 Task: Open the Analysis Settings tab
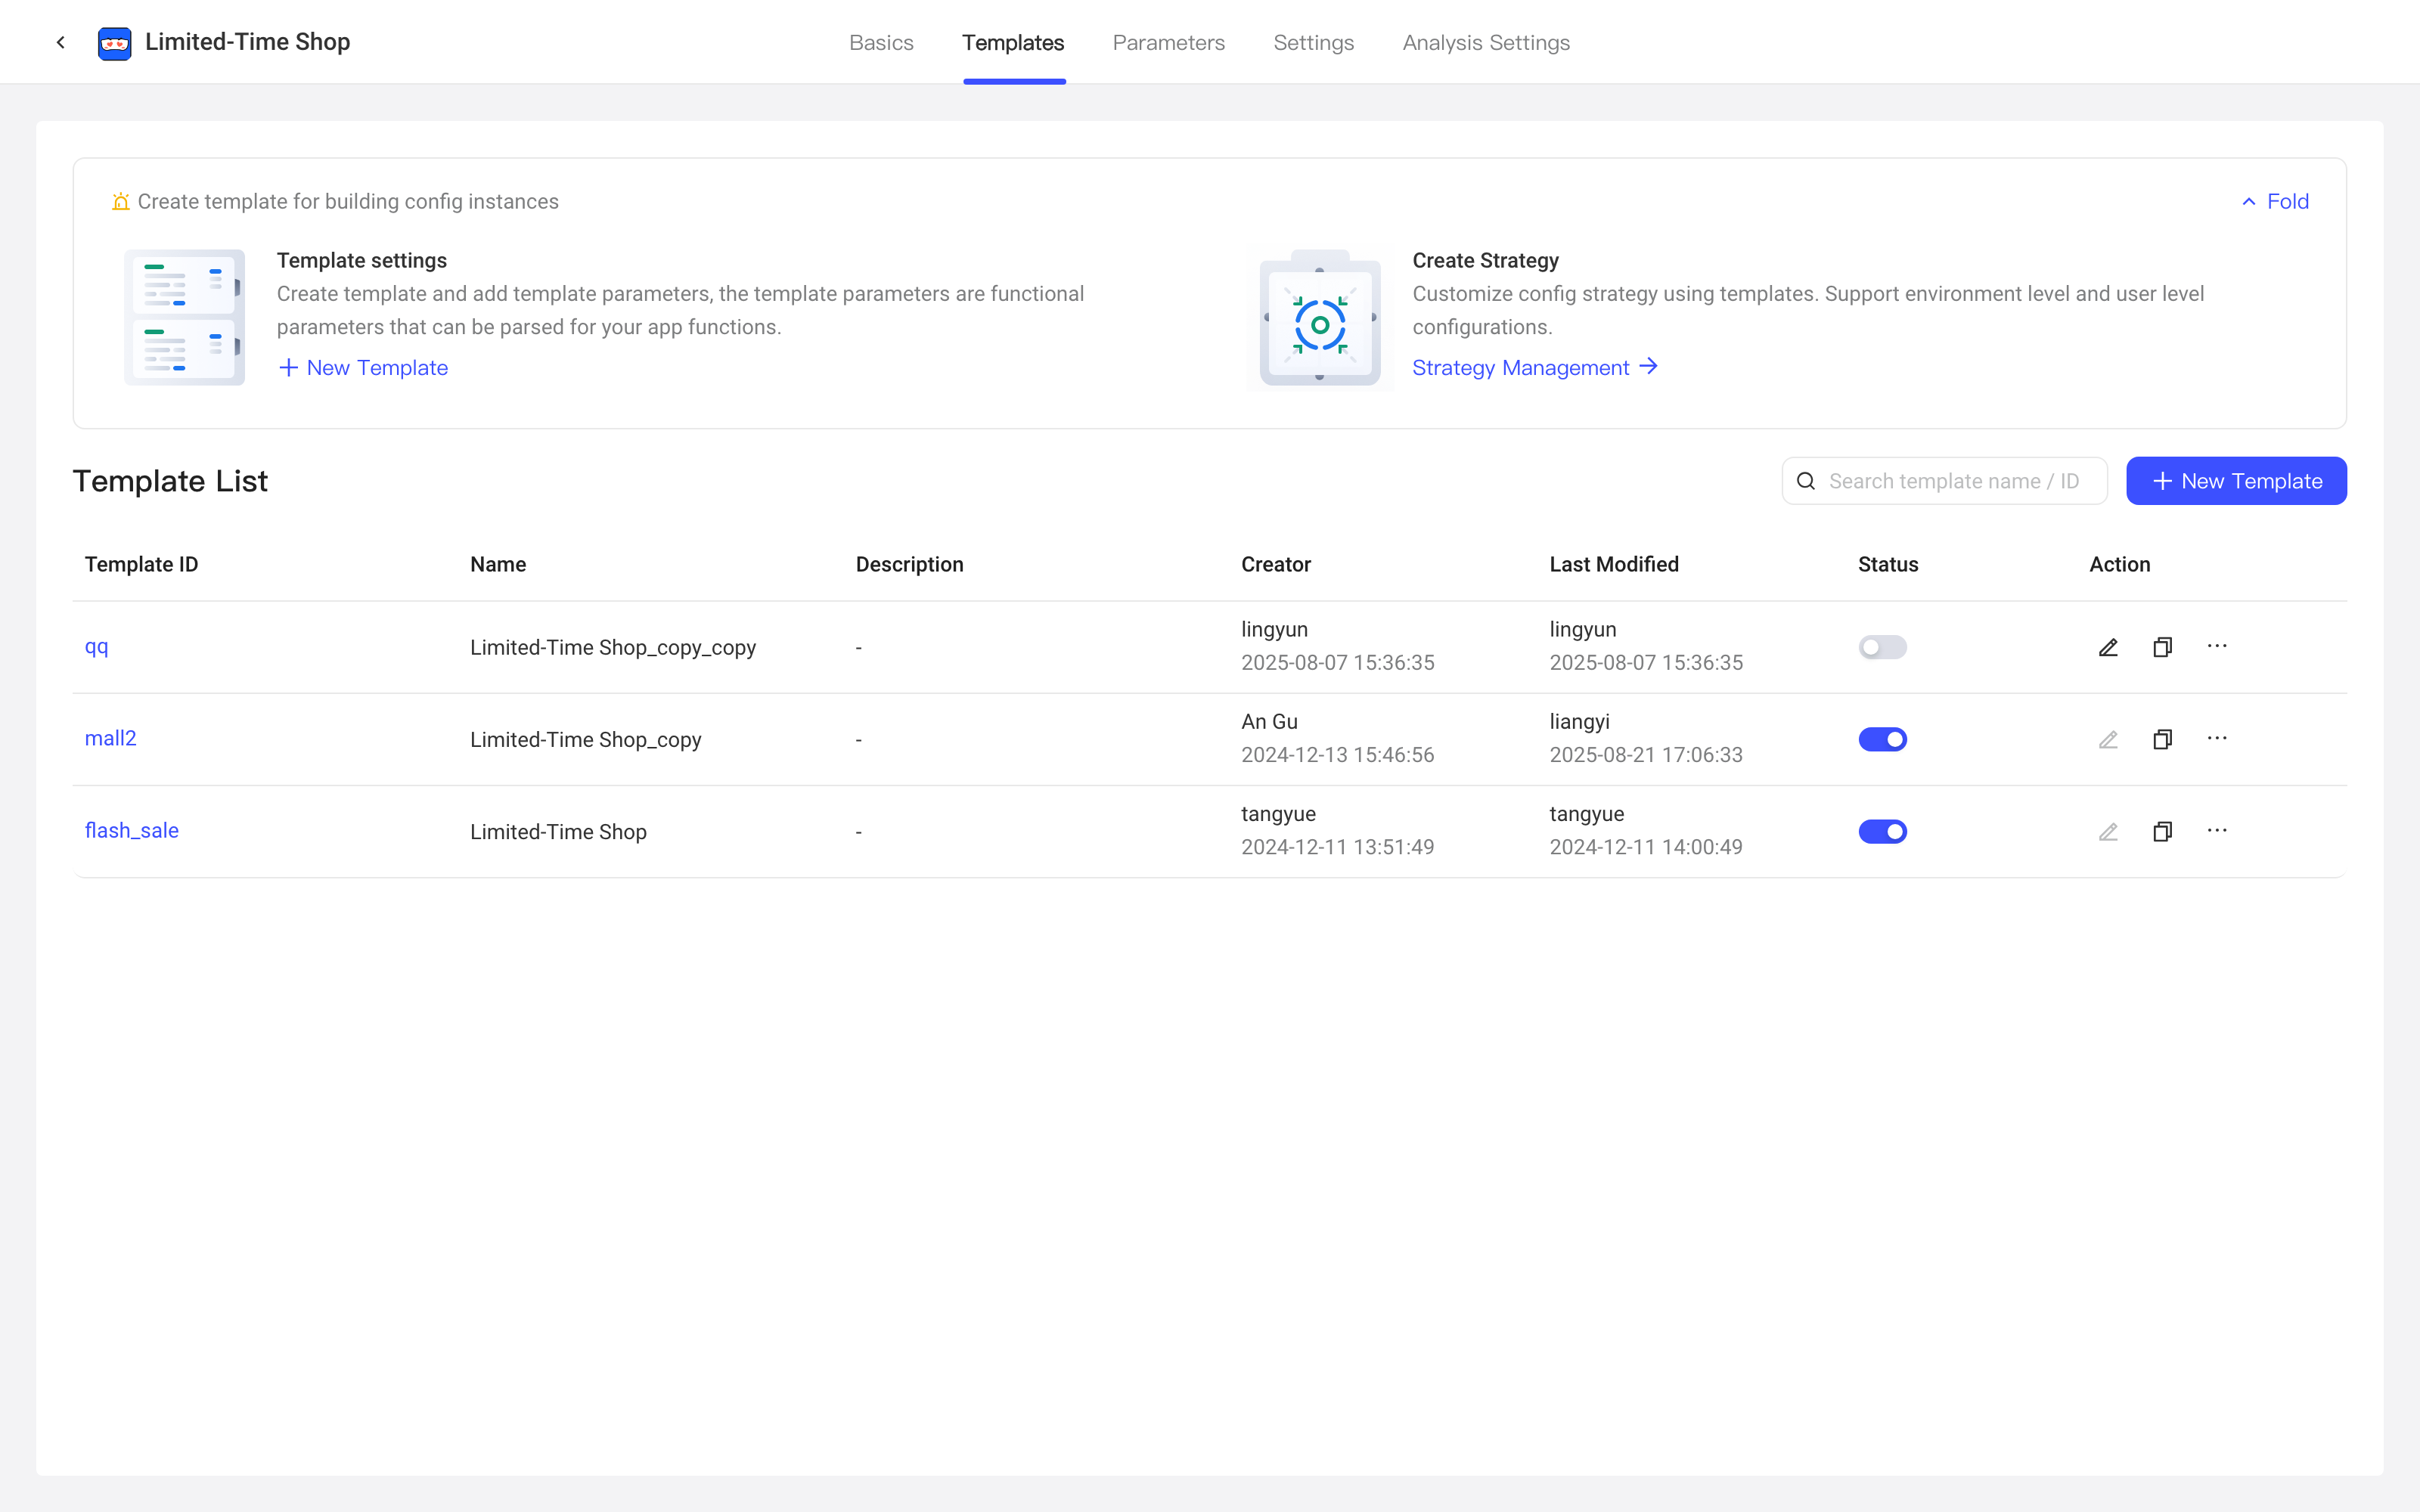tap(1486, 43)
